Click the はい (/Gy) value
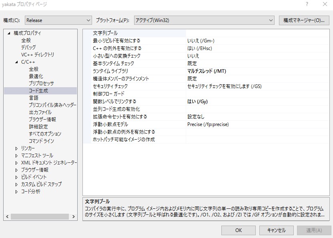The height and width of the screenshot is (238, 333). click(x=197, y=102)
